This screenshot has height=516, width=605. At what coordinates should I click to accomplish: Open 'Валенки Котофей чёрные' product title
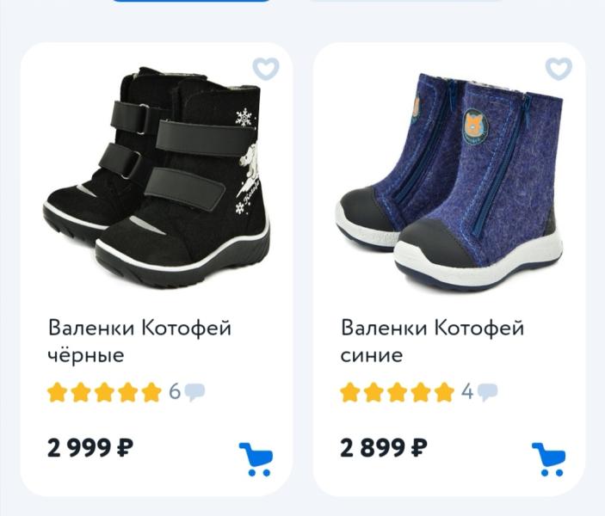(x=139, y=341)
